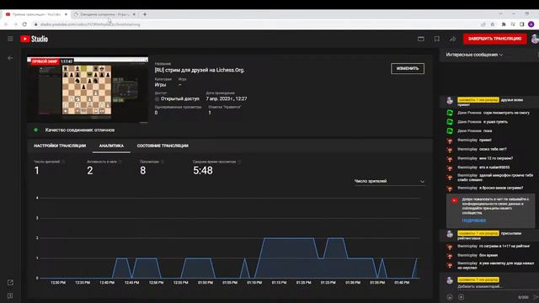Click the red ЗАВЕРШИТЬ ТРАНСЛЯЦИЮ button
The image size is (539, 303).
(x=494, y=39)
